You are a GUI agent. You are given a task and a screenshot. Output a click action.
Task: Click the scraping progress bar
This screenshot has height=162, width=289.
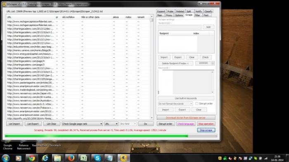pyautogui.click(x=111, y=136)
